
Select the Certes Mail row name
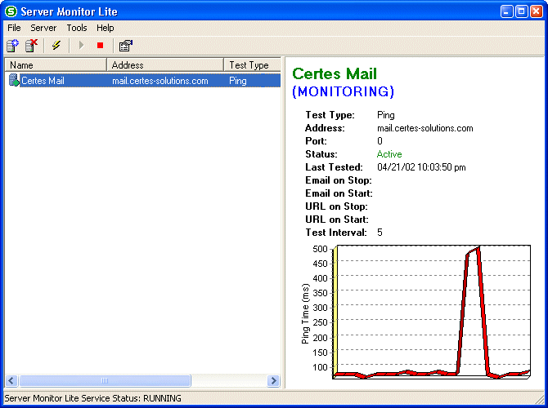[43, 81]
